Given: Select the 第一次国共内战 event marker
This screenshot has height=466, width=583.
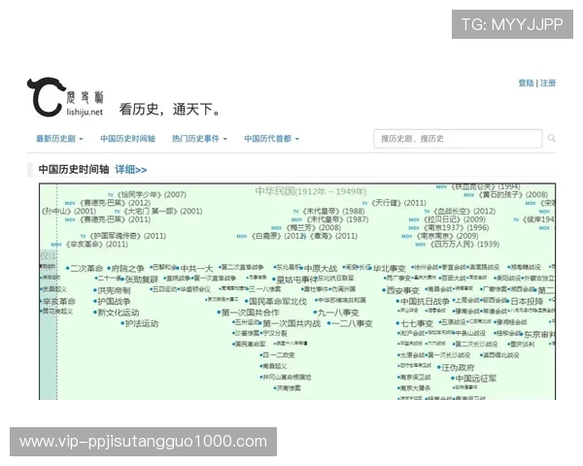Looking at the screenshot, I should [291, 323].
